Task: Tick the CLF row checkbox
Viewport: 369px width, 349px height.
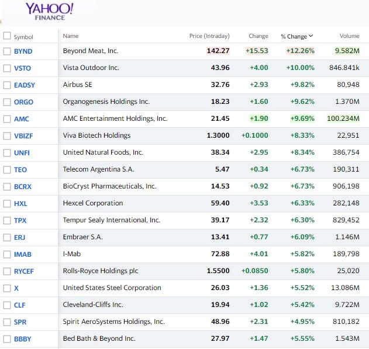Action: (x=7, y=305)
